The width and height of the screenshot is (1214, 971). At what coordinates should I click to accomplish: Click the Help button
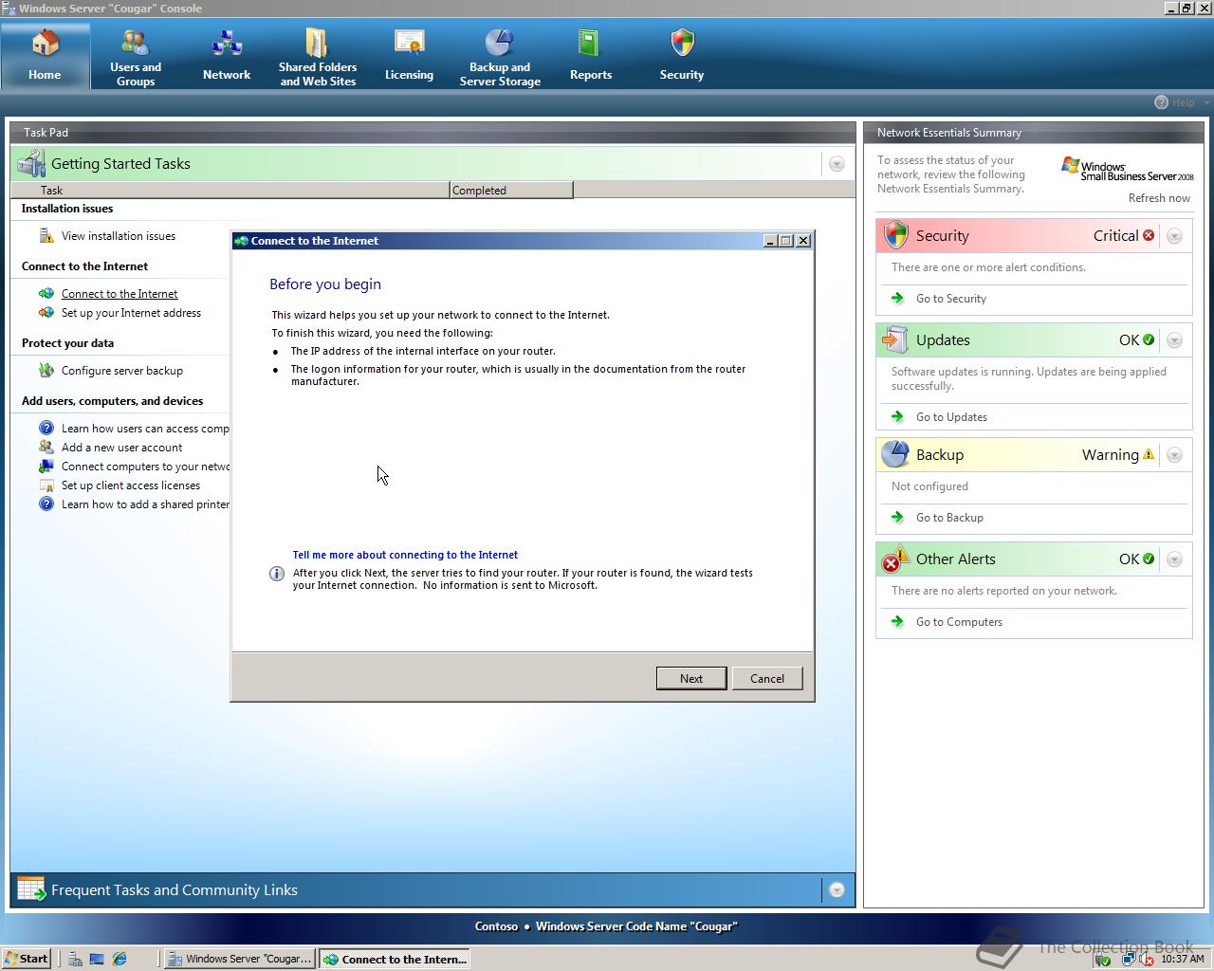tap(1176, 102)
